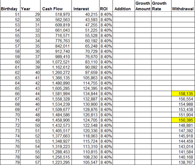Click withdrawal value 151,904
Screen dimensions: 195x165
(x=186, y=115)
